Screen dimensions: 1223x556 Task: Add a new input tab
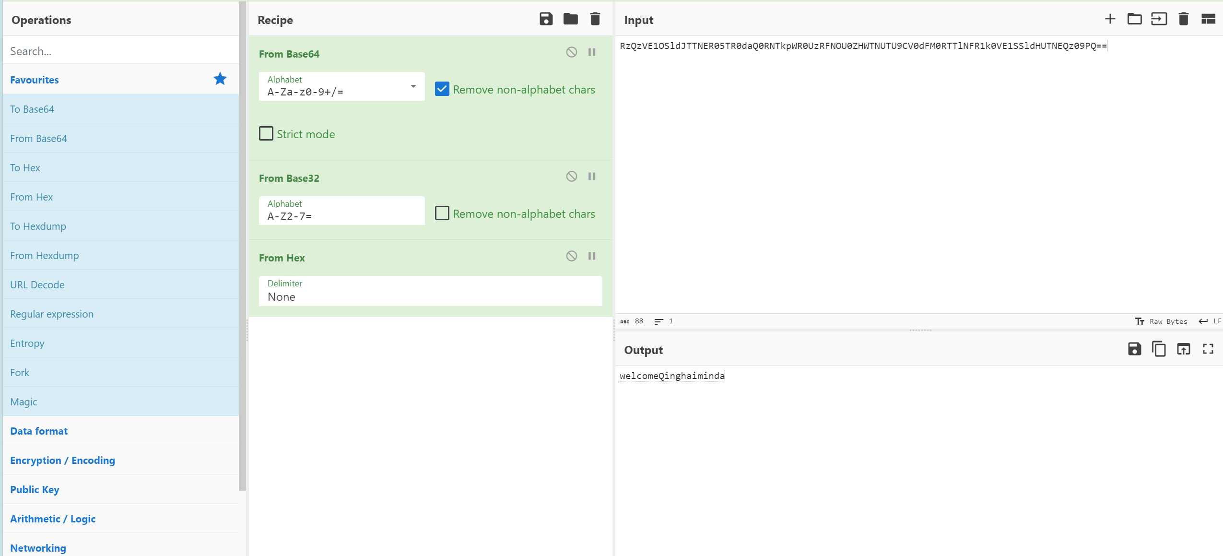click(x=1110, y=19)
